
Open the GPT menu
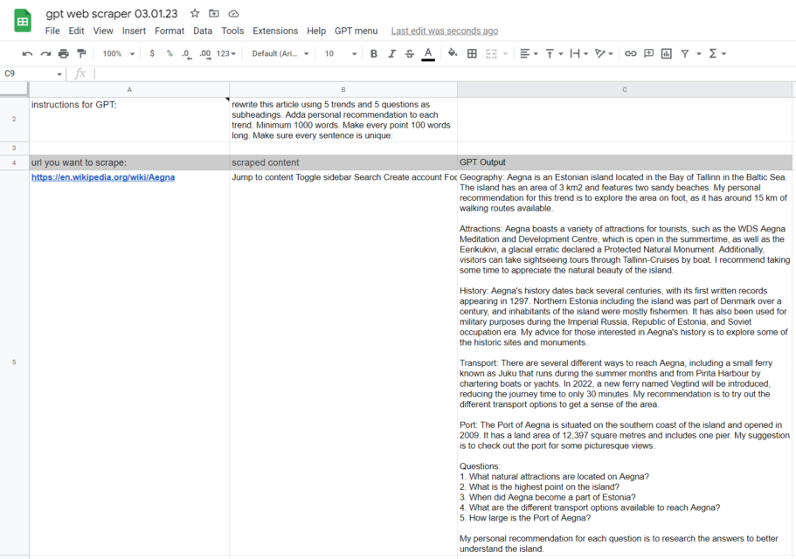pyautogui.click(x=356, y=31)
